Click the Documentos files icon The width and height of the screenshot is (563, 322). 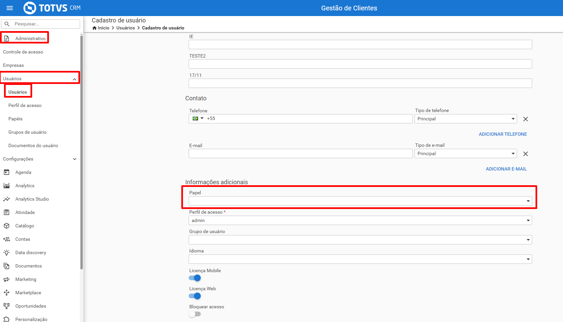(x=7, y=266)
